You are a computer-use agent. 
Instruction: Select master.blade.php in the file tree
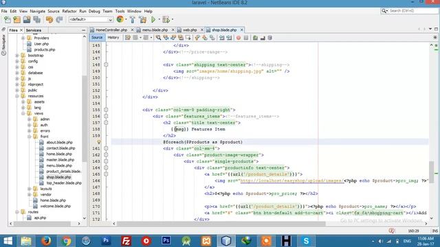coord(60,160)
